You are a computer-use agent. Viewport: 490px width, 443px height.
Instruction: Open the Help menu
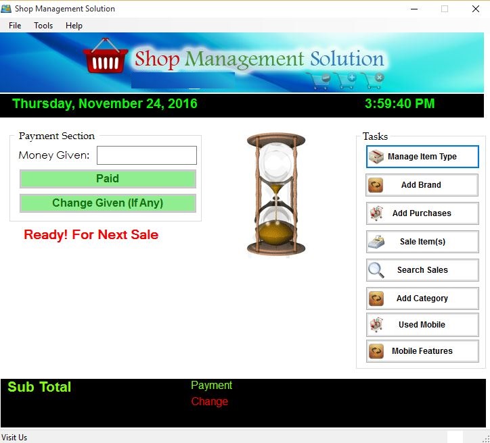[74, 26]
